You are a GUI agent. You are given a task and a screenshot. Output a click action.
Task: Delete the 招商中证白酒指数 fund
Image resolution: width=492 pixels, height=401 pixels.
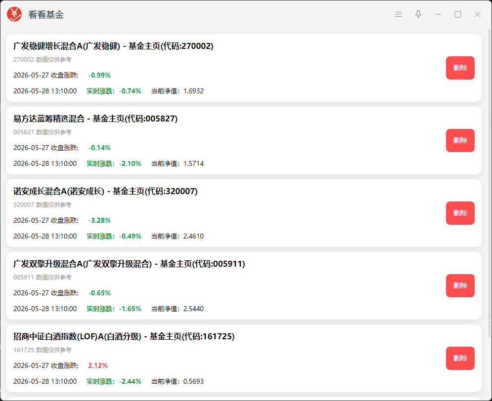pyautogui.click(x=460, y=359)
